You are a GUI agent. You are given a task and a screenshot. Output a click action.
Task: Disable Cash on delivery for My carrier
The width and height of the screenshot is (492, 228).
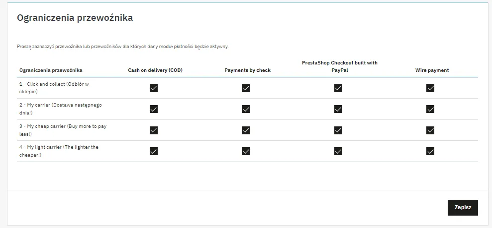coord(154,109)
